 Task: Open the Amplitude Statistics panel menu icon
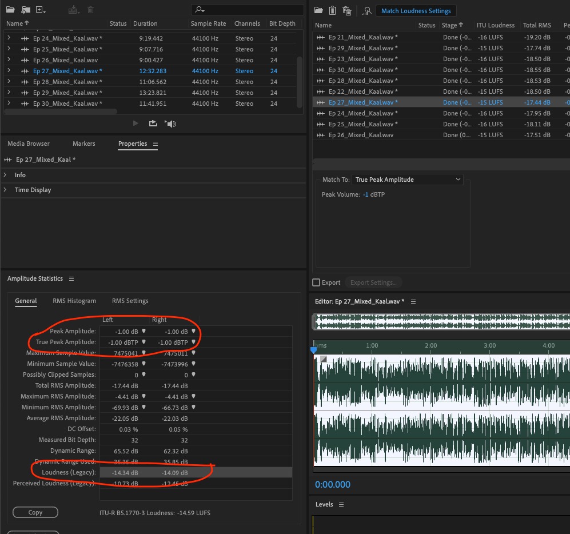[71, 279]
